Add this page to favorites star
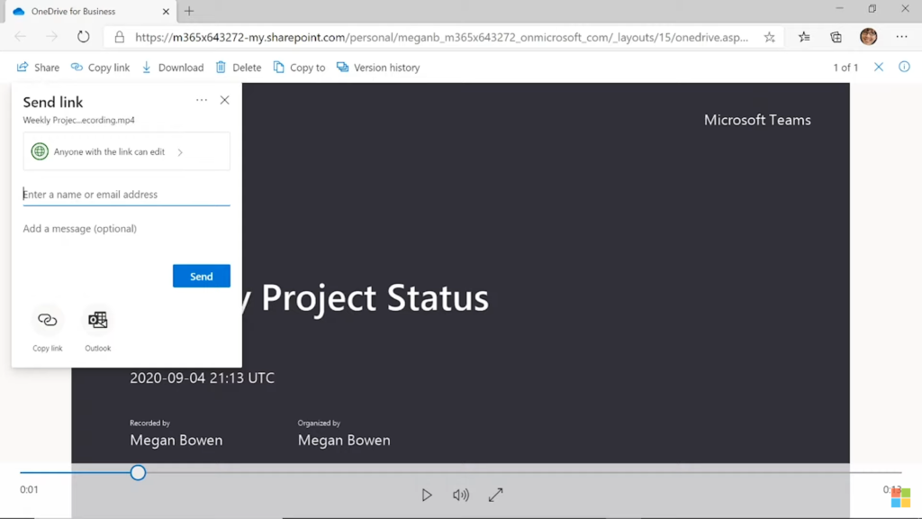The width and height of the screenshot is (922, 519). point(769,37)
